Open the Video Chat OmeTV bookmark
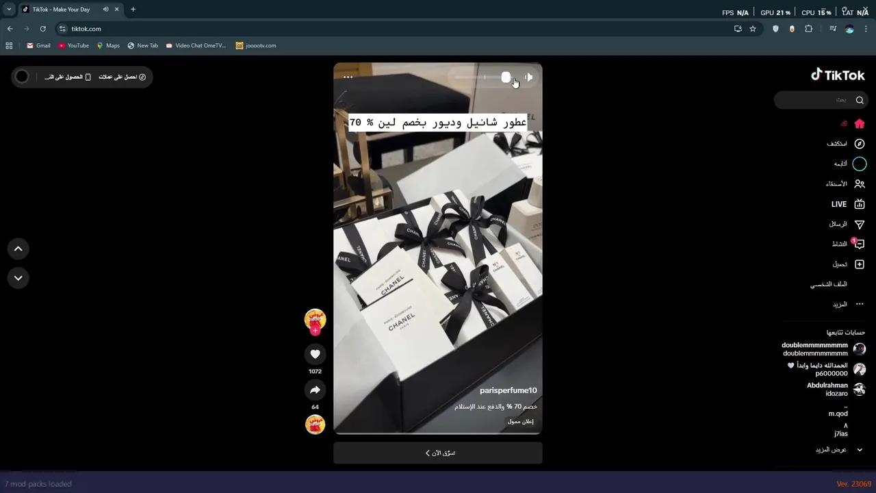 click(x=196, y=45)
